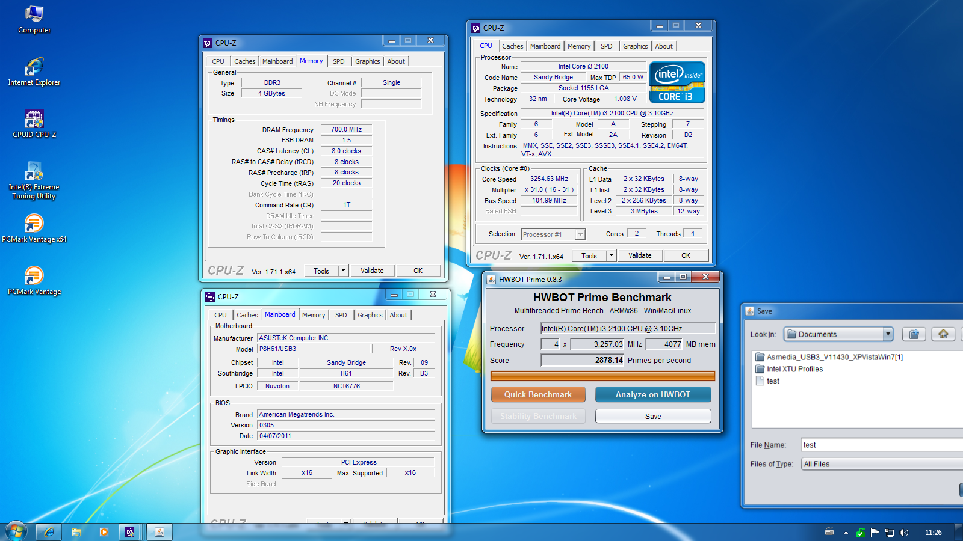Open CPU tab in Mainboard CPU-Z window

(x=221, y=315)
